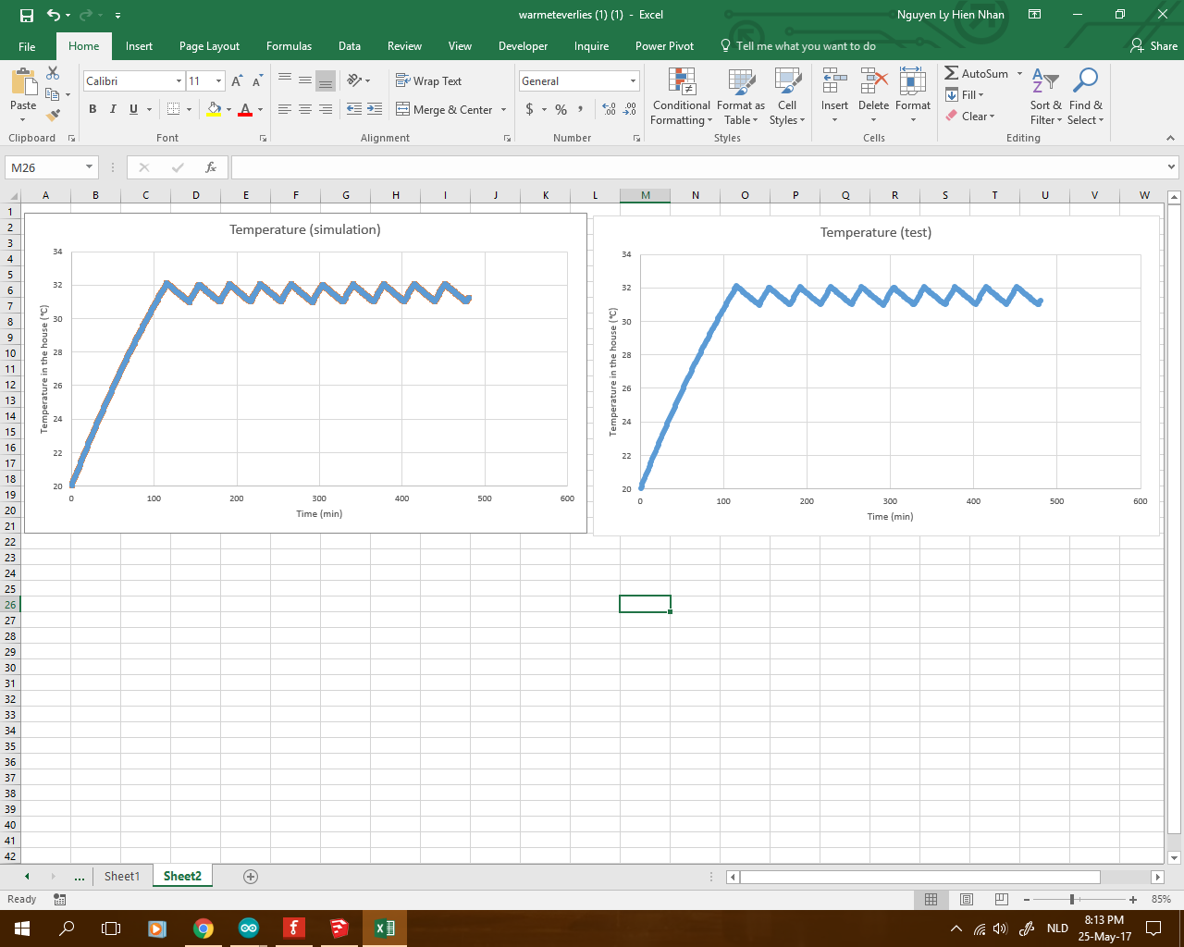Expand the formula bar
This screenshot has height=947, width=1184.
pos(1172,167)
